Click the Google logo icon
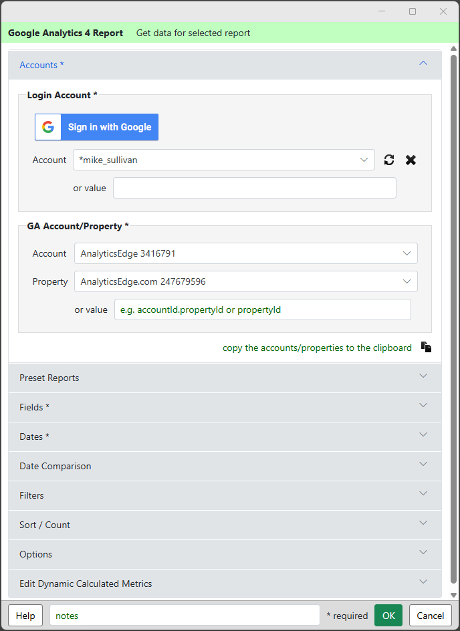The image size is (460, 631). click(48, 127)
